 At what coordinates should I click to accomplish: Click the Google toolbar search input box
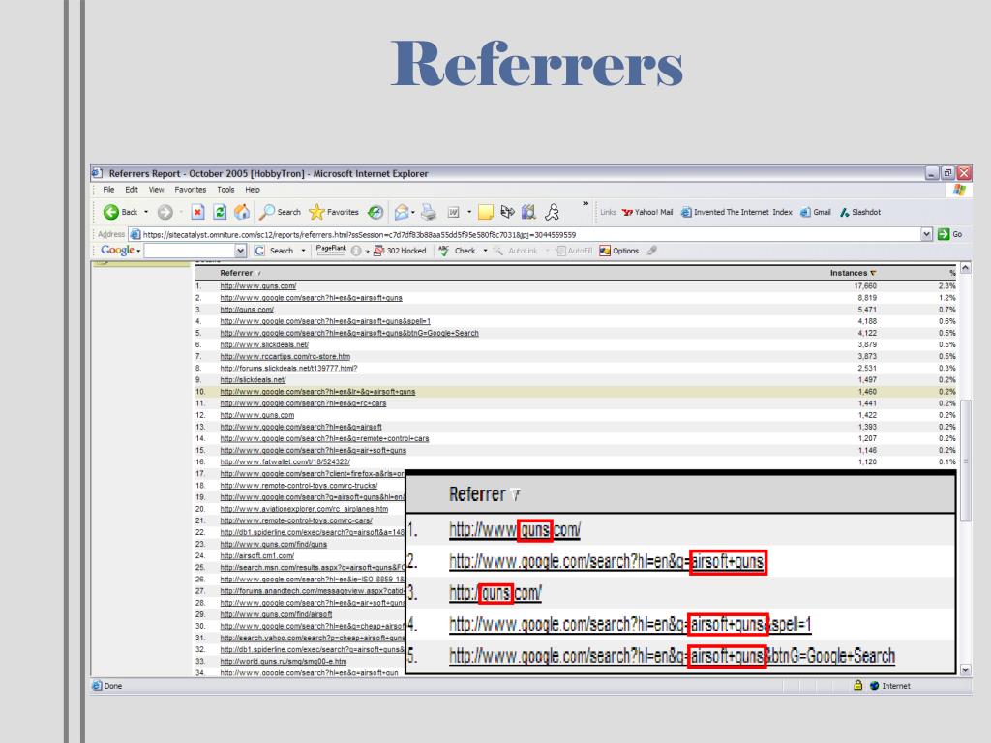tap(189, 251)
